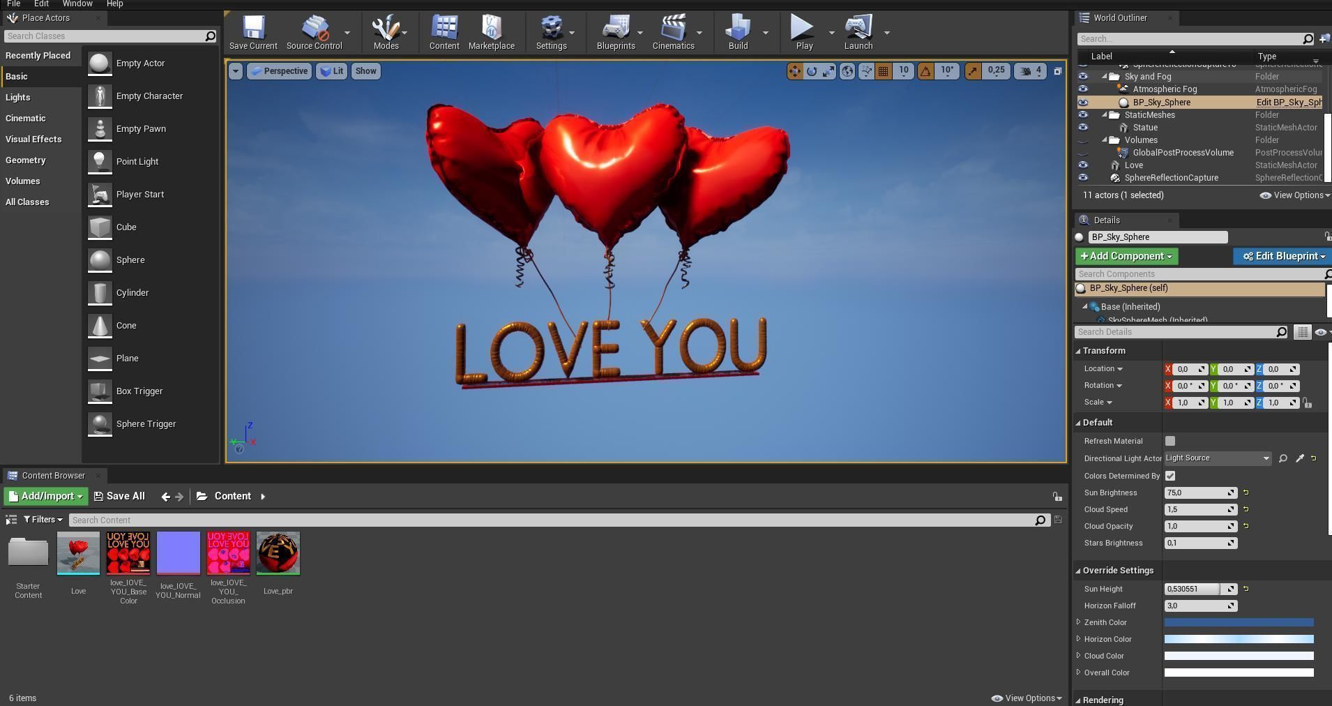Open File menu
The image size is (1332, 706).
(x=13, y=3)
